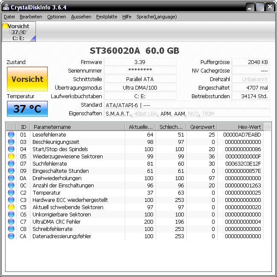Open the Optionen menu

pyautogui.click(x=56, y=17)
